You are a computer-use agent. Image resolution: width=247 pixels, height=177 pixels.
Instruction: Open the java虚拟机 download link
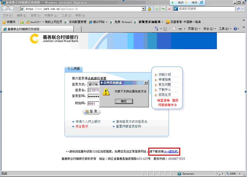tap(171, 151)
